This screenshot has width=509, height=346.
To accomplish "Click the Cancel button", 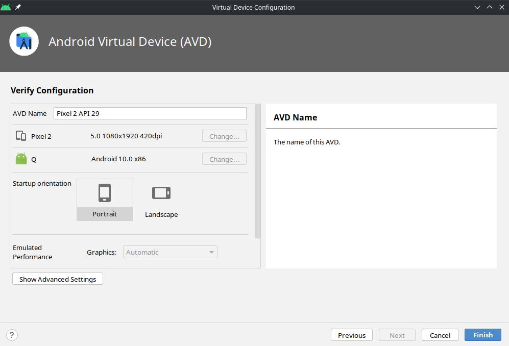I will (x=440, y=335).
